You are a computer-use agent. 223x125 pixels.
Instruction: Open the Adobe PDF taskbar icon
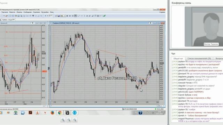pos(30,112)
